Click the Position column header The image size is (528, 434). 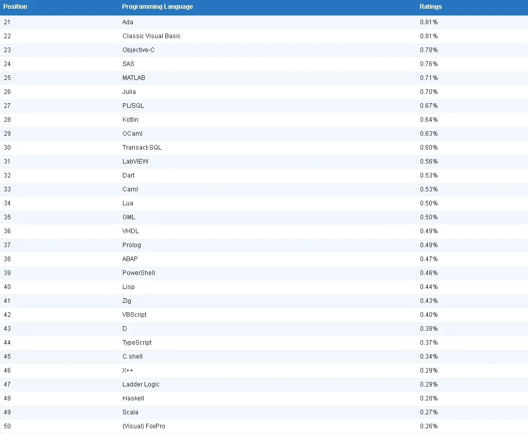[x=15, y=7]
